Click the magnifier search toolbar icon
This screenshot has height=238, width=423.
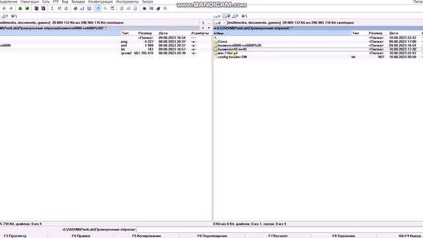(x=105, y=9)
